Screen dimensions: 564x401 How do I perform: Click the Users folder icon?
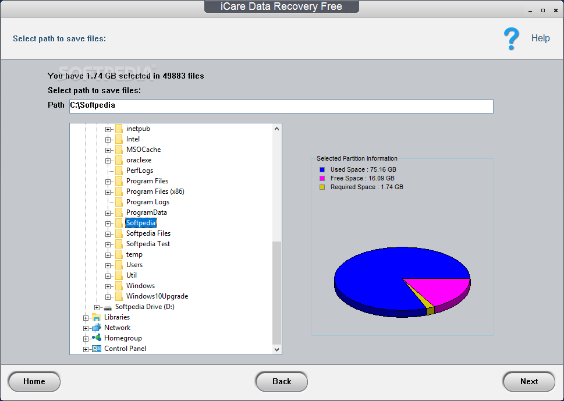click(119, 265)
